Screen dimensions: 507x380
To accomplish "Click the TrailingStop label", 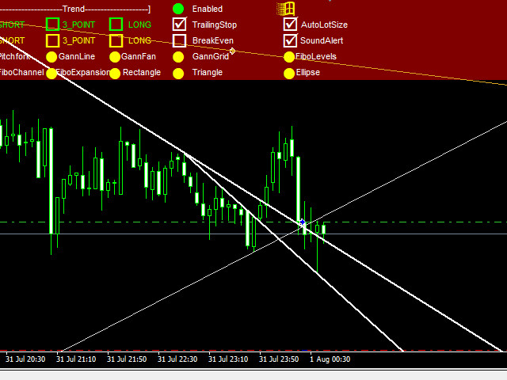I will [215, 25].
